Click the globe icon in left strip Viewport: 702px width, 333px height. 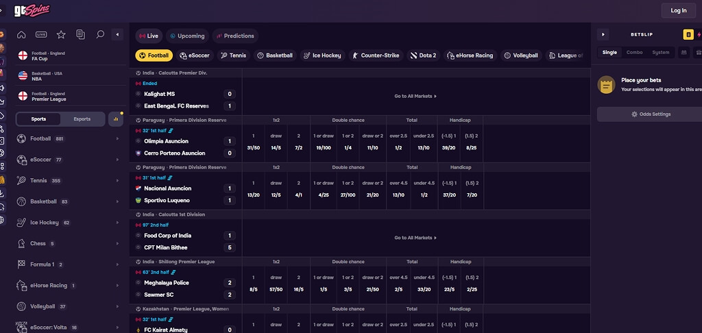[2, 220]
